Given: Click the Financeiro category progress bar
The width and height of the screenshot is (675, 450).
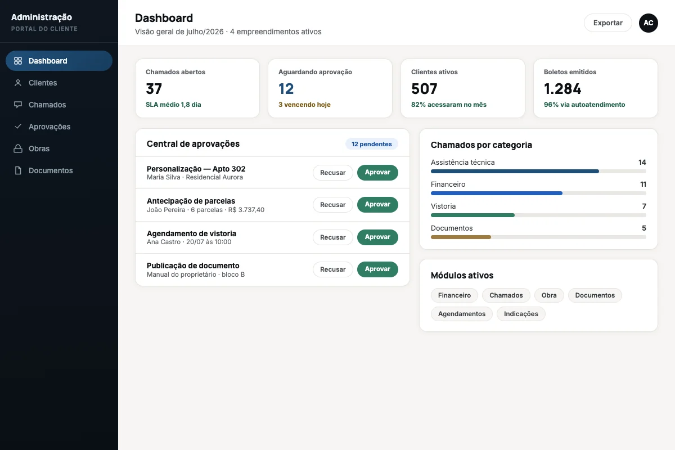Looking at the screenshot, I should point(538,193).
